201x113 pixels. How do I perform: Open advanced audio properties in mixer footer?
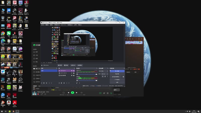77,83
